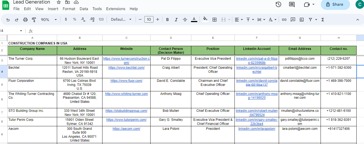Open more number formats (123)
The image size is (364, 144).
point(101,19)
